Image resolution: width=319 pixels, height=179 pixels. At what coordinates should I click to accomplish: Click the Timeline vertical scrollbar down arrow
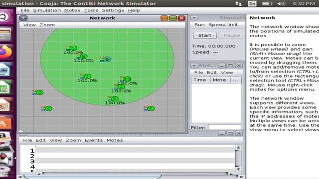click(x=238, y=169)
